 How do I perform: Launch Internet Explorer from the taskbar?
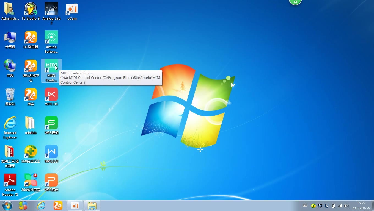tap(41, 206)
